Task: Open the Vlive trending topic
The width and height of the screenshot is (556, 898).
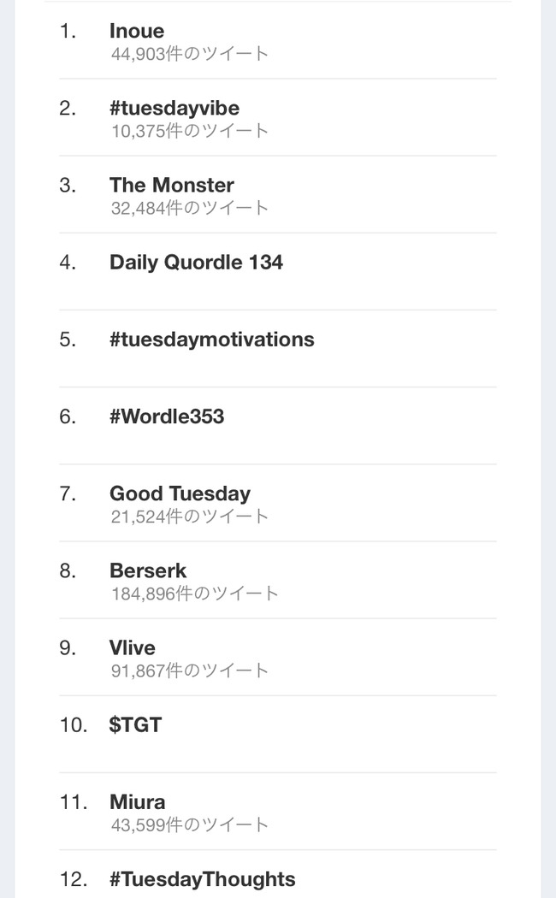Action: 133,647
